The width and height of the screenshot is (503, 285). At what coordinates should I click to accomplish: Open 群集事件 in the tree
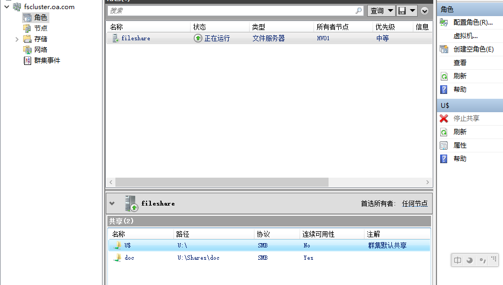coord(47,60)
